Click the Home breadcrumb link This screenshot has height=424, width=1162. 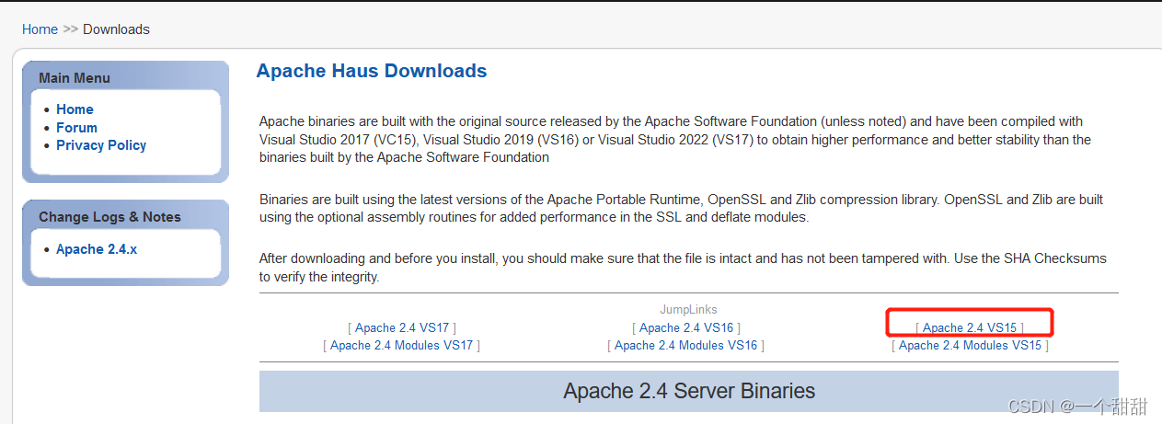pyautogui.click(x=40, y=29)
